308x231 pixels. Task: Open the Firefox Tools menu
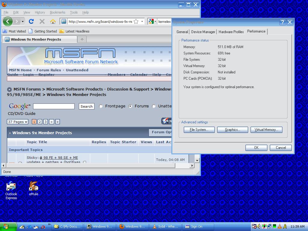[x=74, y=12]
